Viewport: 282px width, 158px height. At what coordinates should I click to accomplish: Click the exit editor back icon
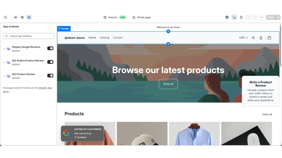click(x=5, y=17)
